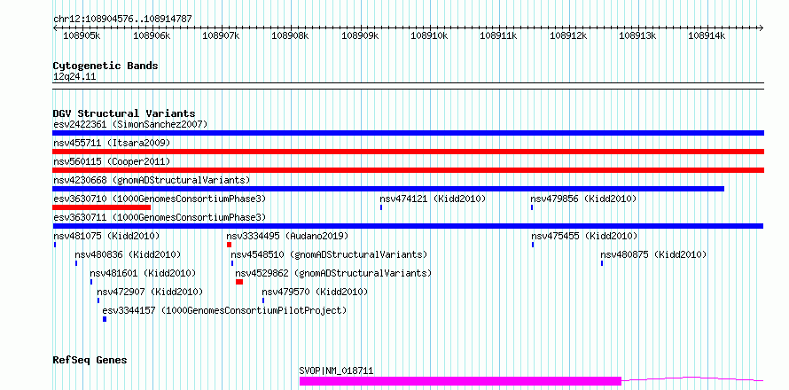This screenshot has height=390, width=789.
Task: Click the nsv480836 (Kidd2010) label
Action: tap(128, 254)
